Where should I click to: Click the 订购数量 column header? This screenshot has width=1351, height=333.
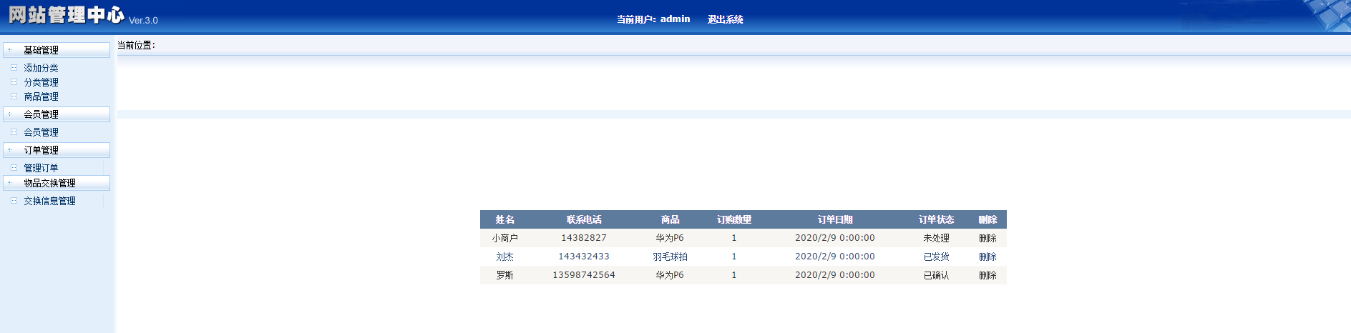coord(734,219)
